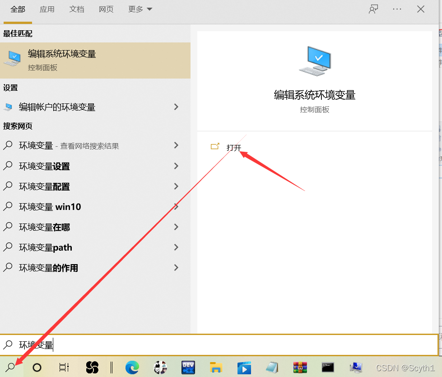Open the blue video player taskbar icon
Screen dimensions: 442x377
coord(244,368)
